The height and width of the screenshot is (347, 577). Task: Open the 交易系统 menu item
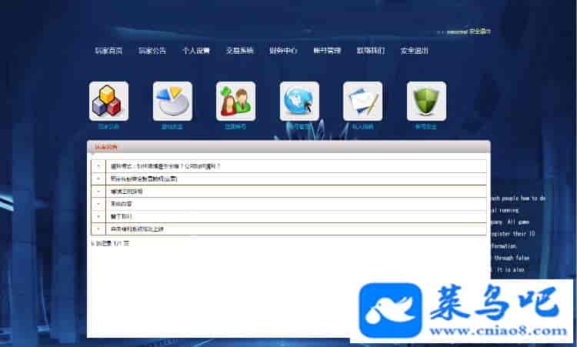[x=239, y=51]
